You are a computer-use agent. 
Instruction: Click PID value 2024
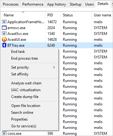click(51, 28)
